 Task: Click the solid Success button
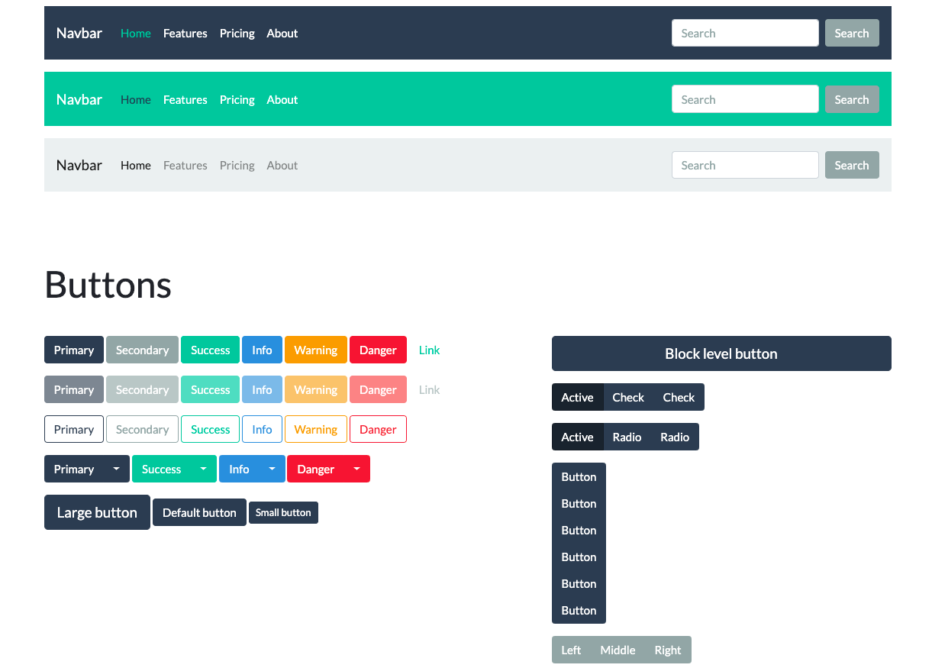(x=210, y=350)
